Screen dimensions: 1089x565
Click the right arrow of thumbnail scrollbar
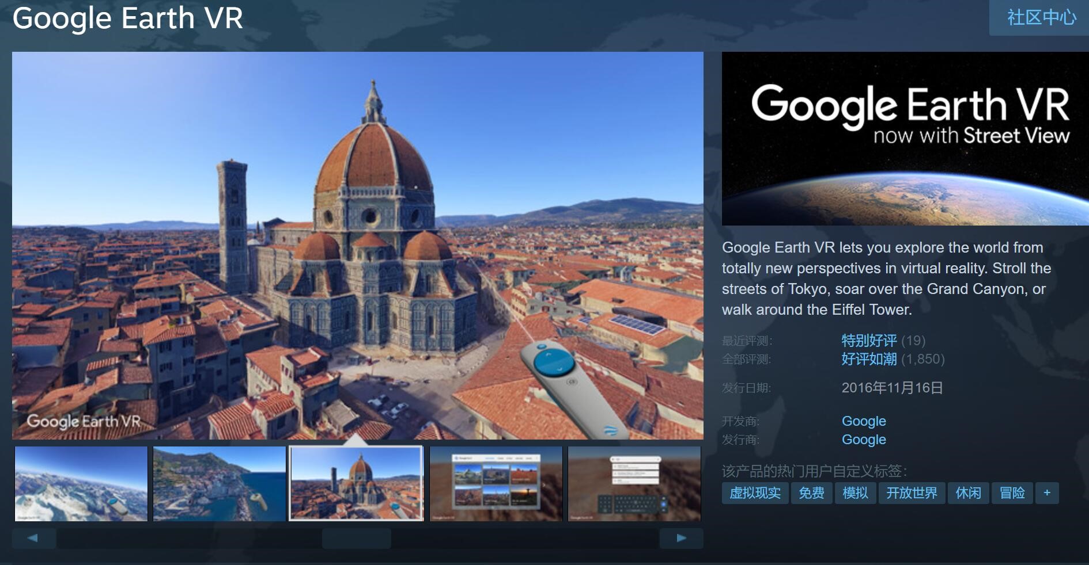click(681, 538)
